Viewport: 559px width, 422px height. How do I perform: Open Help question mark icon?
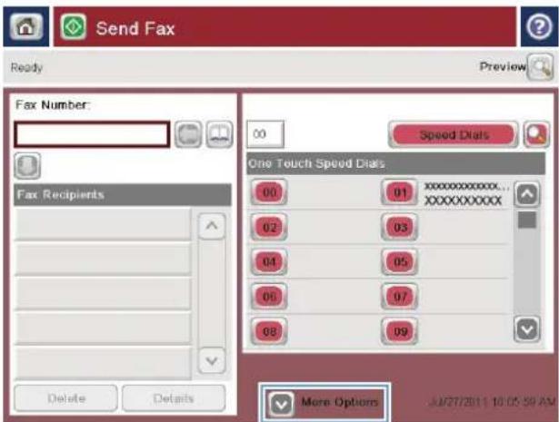[539, 26]
